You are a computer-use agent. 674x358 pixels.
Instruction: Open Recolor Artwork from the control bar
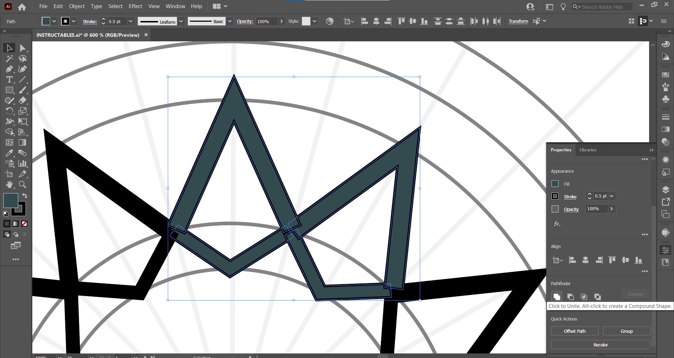tap(330, 21)
